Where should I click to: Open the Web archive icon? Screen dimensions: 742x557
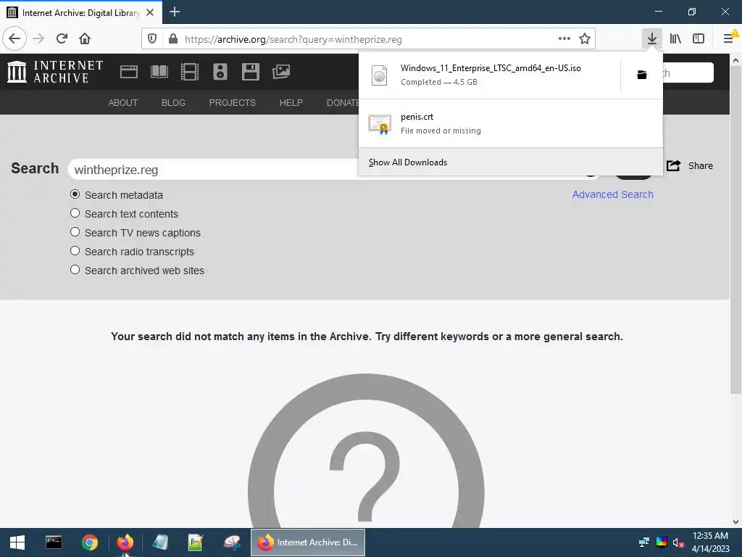[129, 72]
